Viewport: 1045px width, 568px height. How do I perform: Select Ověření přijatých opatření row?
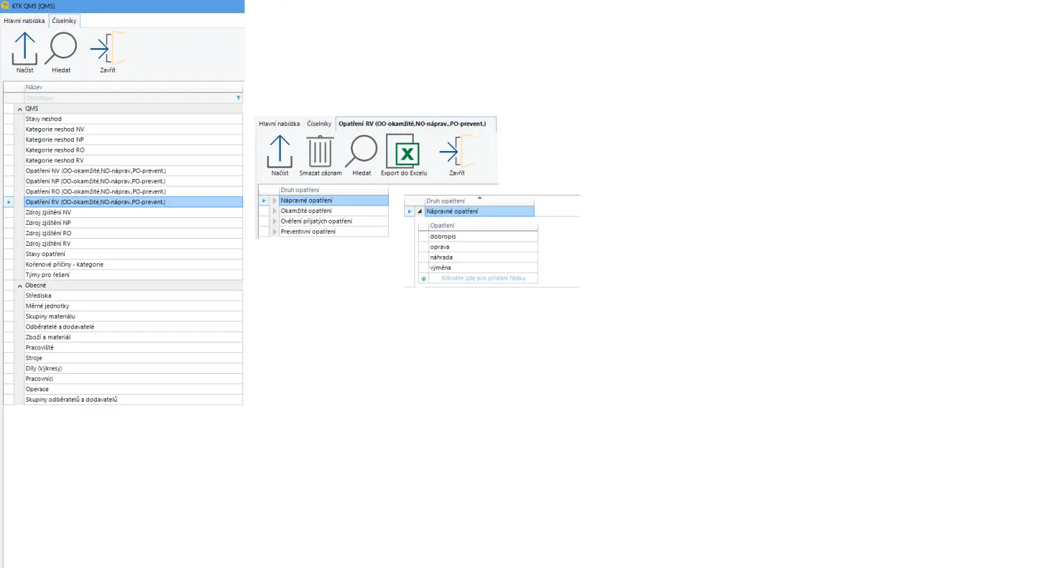tap(316, 221)
